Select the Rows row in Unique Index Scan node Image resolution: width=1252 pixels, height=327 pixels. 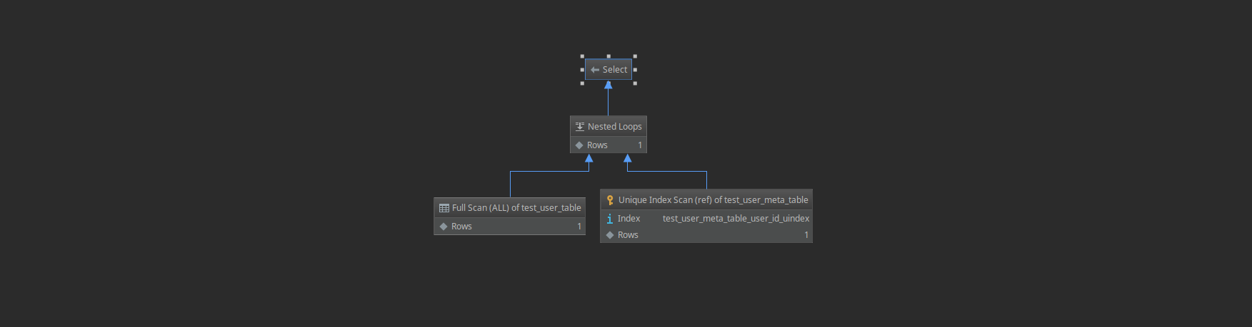point(706,235)
